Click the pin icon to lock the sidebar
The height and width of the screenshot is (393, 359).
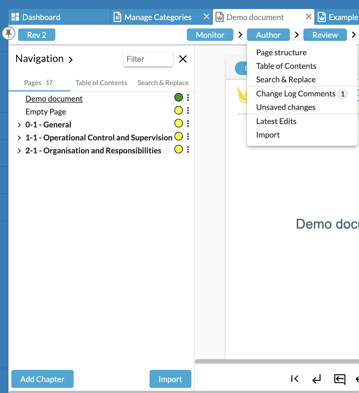[9, 33]
